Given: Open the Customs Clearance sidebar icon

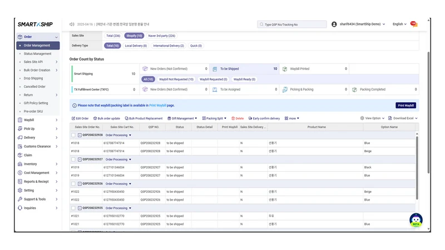Looking at the screenshot, I should (x=20, y=146).
